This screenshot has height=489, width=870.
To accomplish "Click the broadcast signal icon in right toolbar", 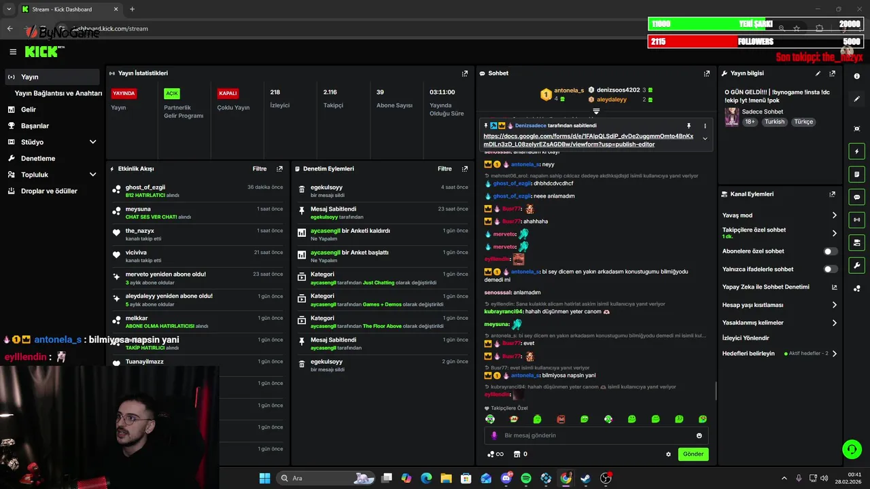I will (x=856, y=219).
